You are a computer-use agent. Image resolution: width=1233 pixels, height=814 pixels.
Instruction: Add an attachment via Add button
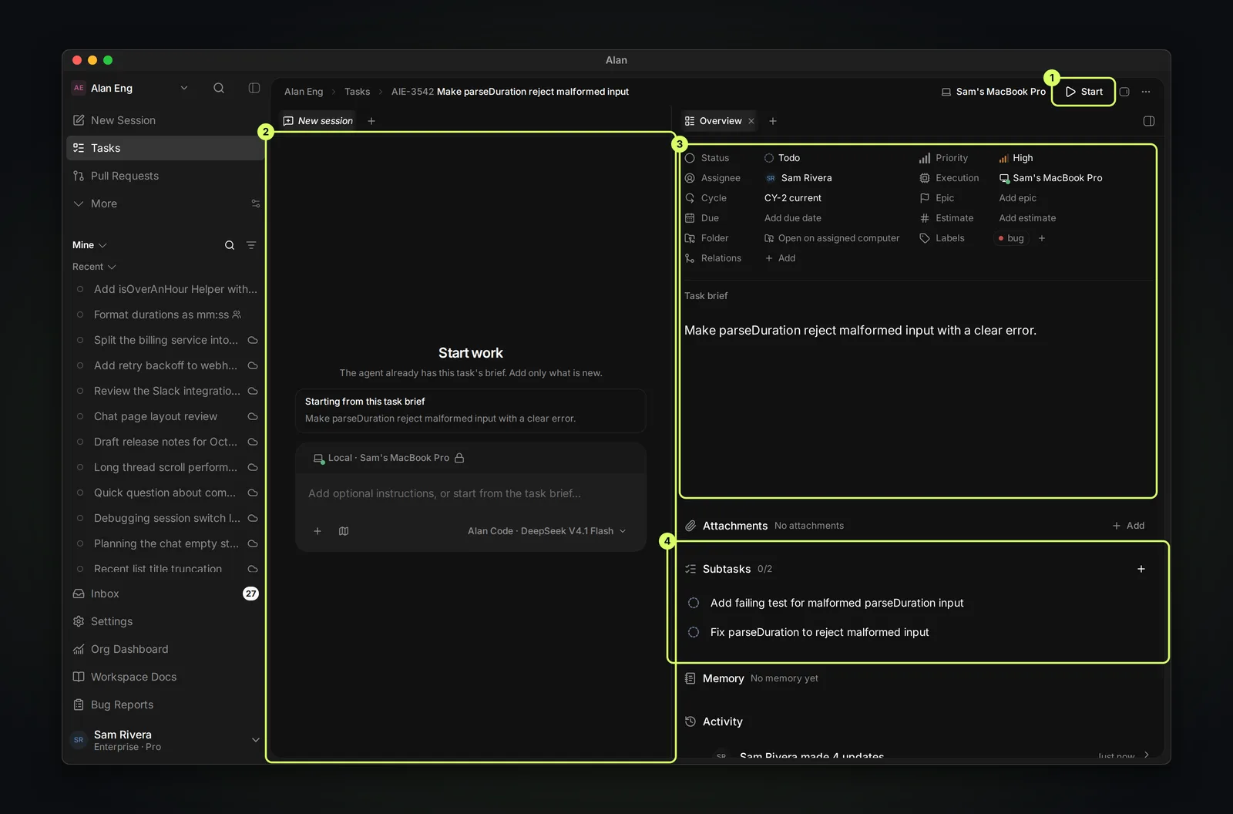click(x=1128, y=526)
